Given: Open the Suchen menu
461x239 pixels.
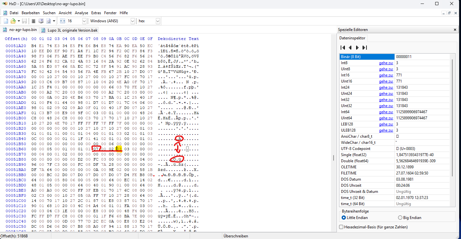Looking at the screenshot, I should tap(49, 13).
